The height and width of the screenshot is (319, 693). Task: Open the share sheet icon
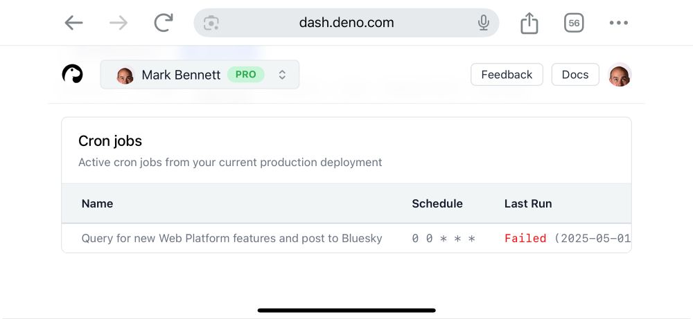pos(529,22)
